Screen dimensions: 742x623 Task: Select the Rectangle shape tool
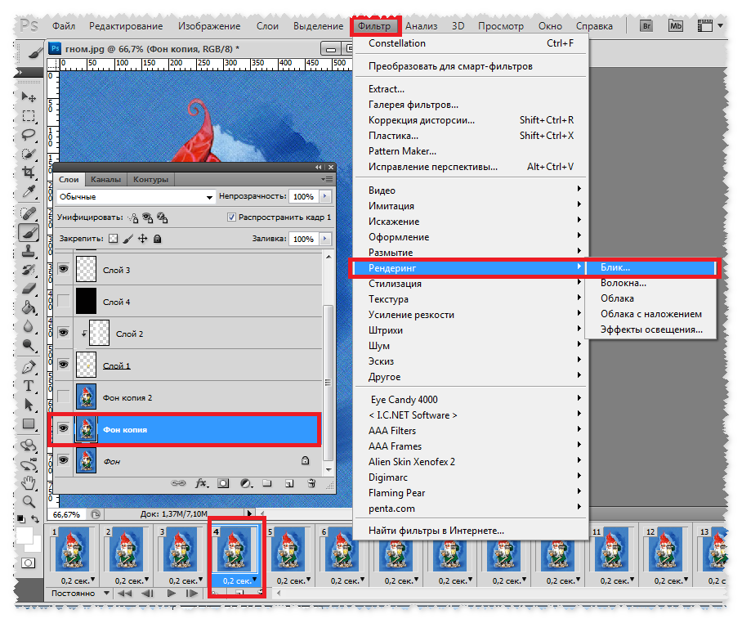tap(29, 424)
